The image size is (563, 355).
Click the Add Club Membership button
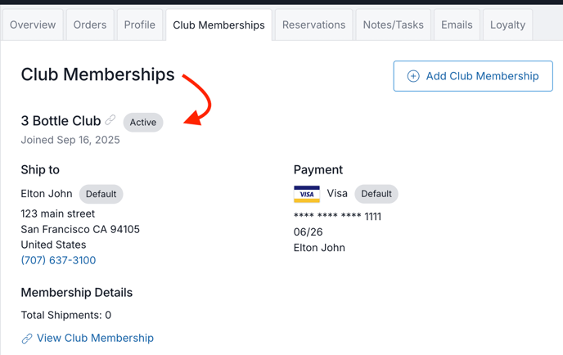coord(473,76)
